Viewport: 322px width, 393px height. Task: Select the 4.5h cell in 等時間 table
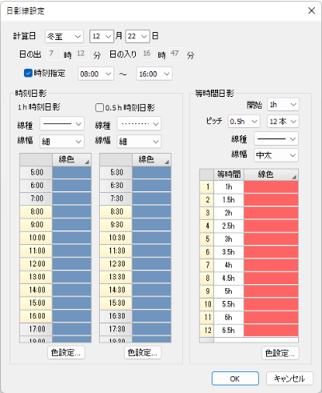pyautogui.click(x=229, y=279)
